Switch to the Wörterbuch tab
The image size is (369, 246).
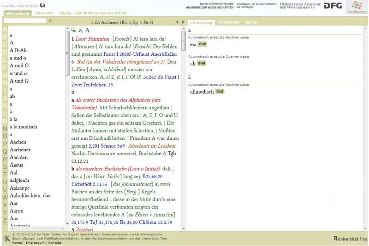[18, 13]
